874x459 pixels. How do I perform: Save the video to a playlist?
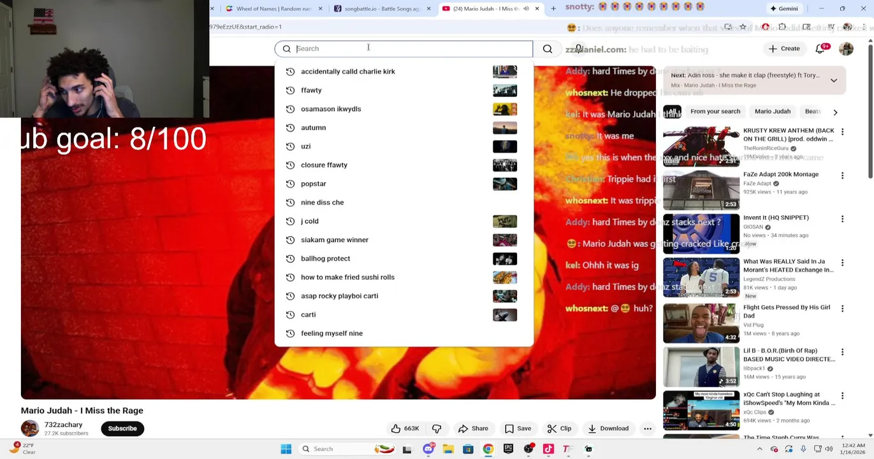coord(518,428)
